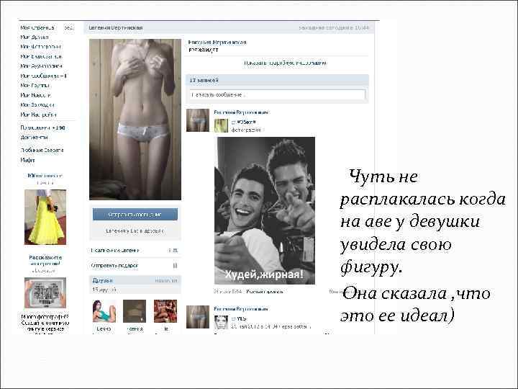The height and width of the screenshot is (389, 518).
Task: Open the black-and-white Худей, жирная! photo
Action: coord(265,210)
